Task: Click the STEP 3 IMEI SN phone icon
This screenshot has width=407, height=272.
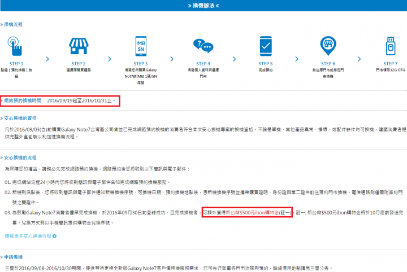Action: [141, 46]
